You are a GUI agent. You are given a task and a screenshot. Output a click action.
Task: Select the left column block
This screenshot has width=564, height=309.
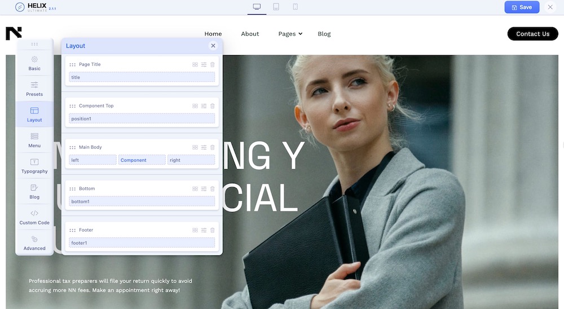92,160
